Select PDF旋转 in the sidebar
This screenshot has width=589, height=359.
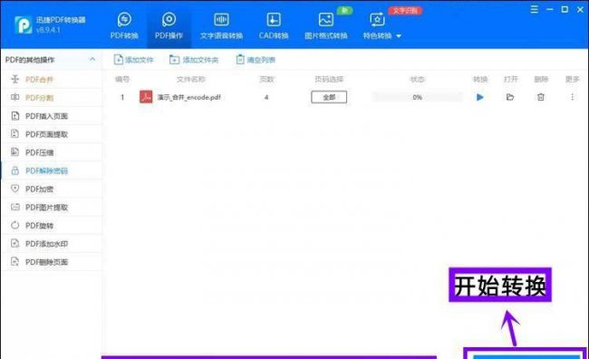(52, 225)
